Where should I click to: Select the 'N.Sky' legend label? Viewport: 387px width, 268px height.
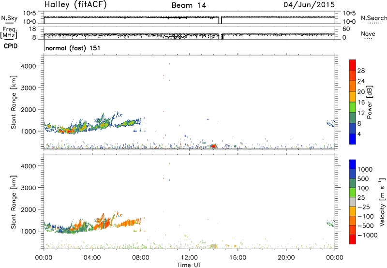pos(9,18)
